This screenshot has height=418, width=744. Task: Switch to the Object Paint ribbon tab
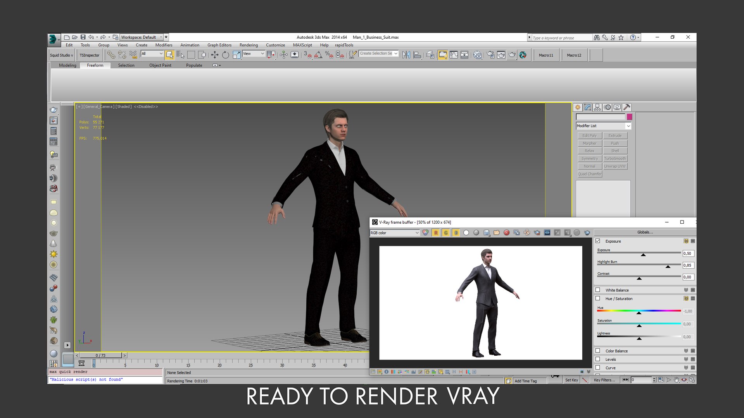160,65
